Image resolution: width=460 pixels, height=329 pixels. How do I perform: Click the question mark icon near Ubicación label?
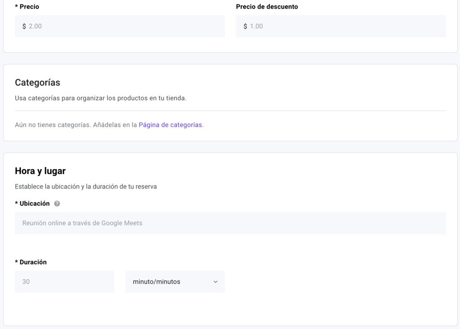coord(57,203)
